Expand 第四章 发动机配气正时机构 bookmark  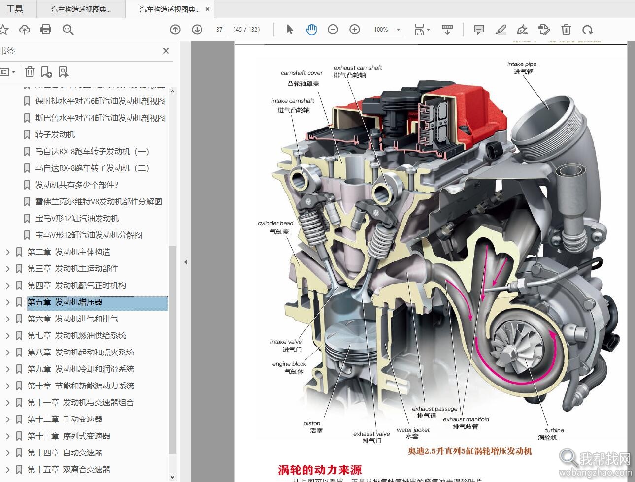pyautogui.click(x=7, y=286)
